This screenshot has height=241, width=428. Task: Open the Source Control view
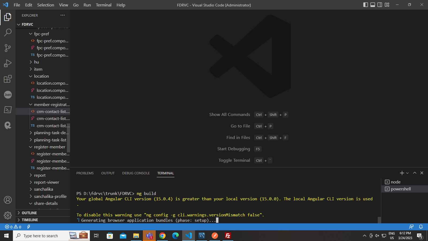tap(8, 48)
